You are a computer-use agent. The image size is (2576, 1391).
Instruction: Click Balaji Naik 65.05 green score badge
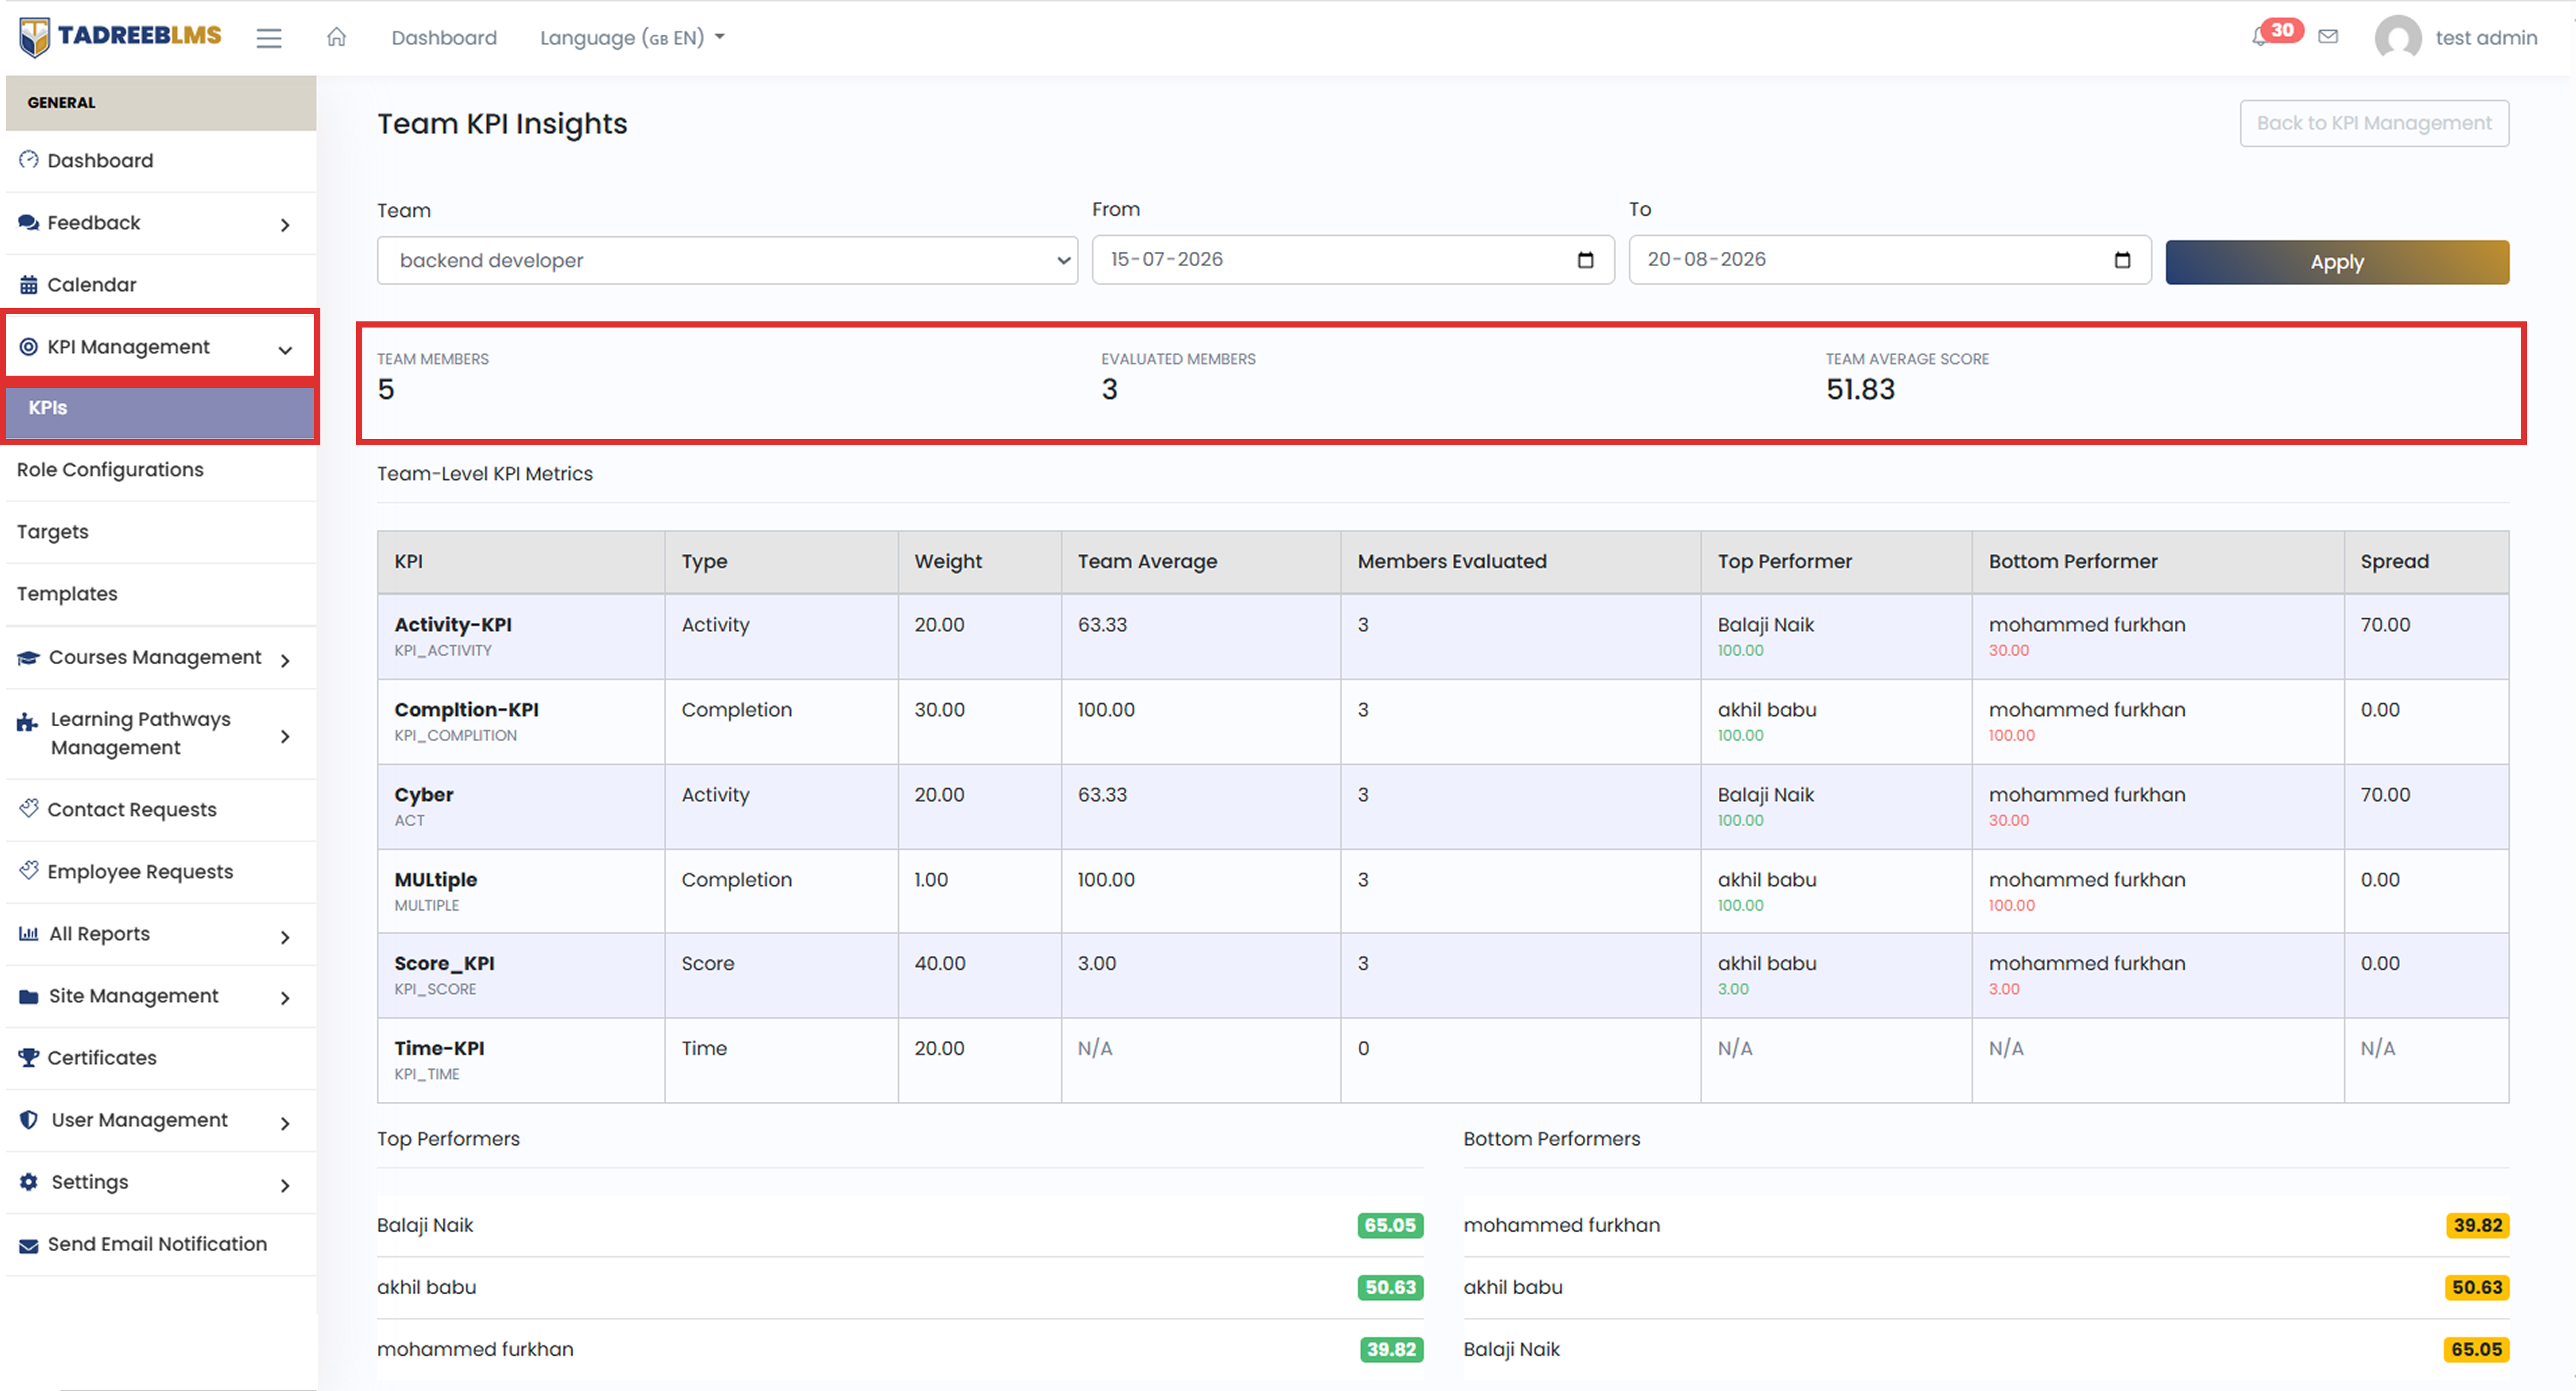pos(1390,1225)
